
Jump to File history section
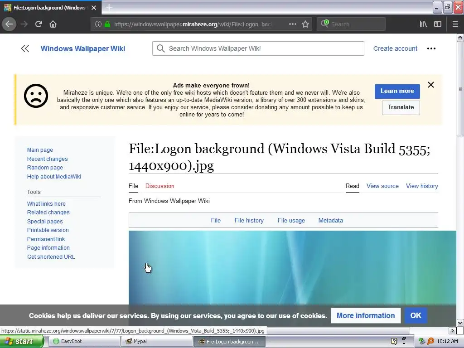point(249,221)
